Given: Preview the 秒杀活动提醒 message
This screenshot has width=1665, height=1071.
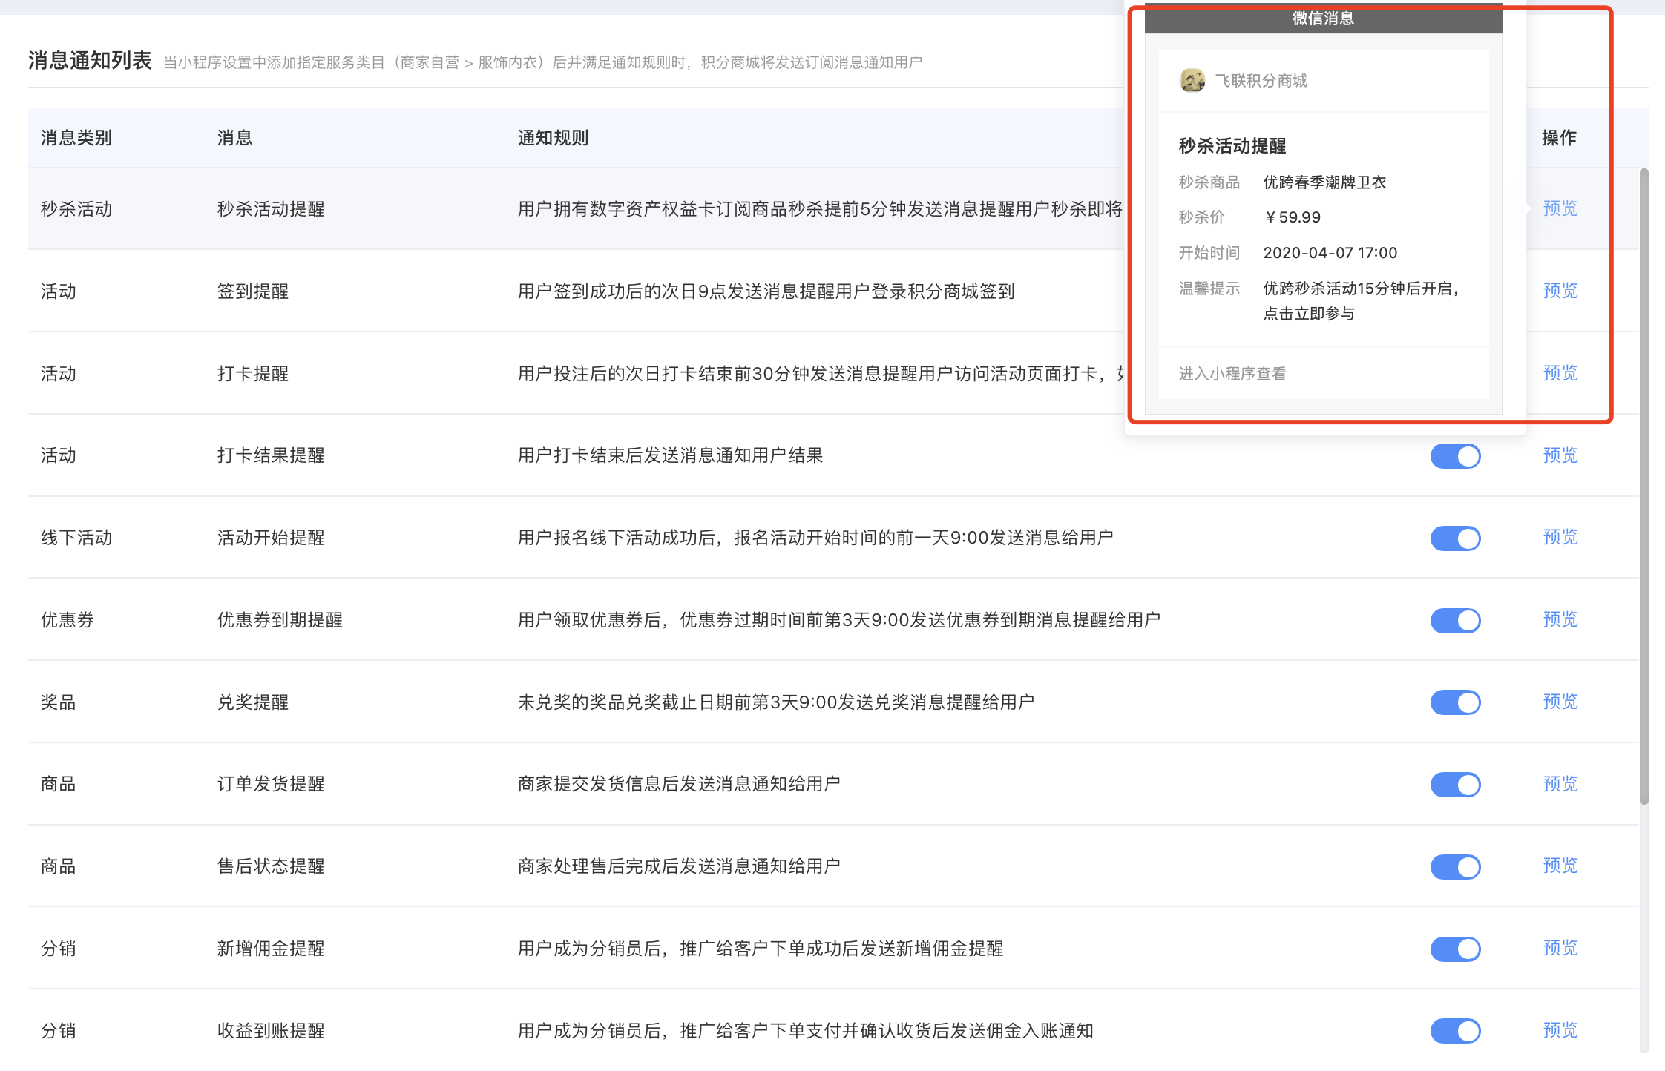Looking at the screenshot, I should click(x=1560, y=208).
